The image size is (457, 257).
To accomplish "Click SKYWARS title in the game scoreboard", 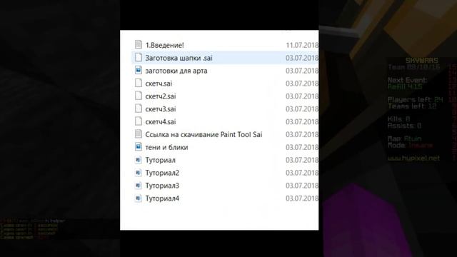I will (x=422, y=60).
